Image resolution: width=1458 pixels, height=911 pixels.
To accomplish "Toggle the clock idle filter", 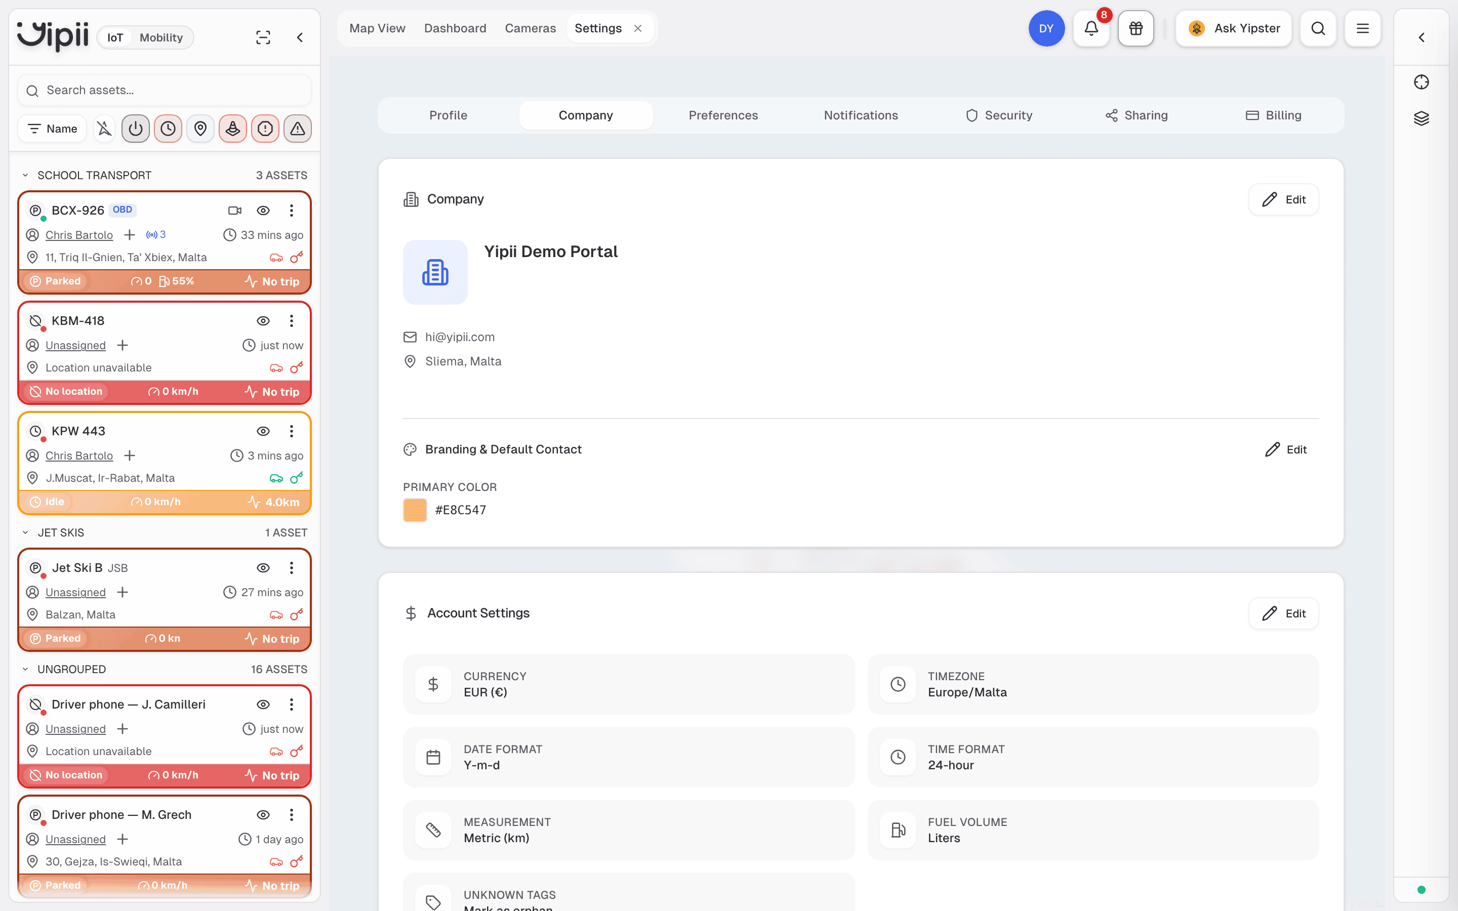I will [168, 129].
